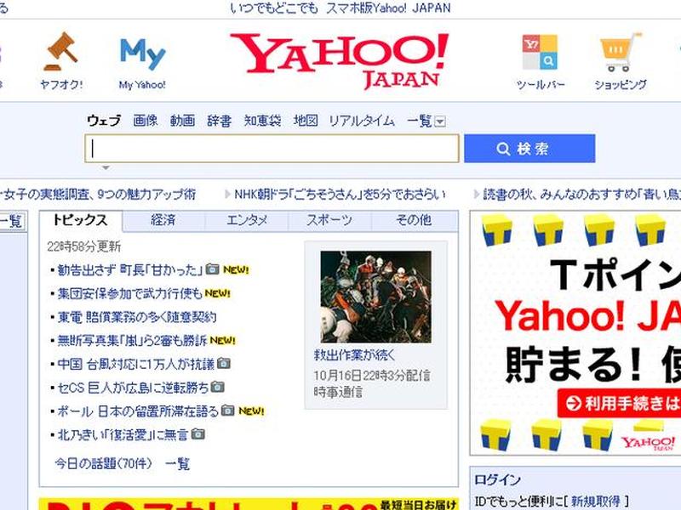Click the 時事通信 source text
Viewport: 681px width, 510px height.
(x=338, y=392)
